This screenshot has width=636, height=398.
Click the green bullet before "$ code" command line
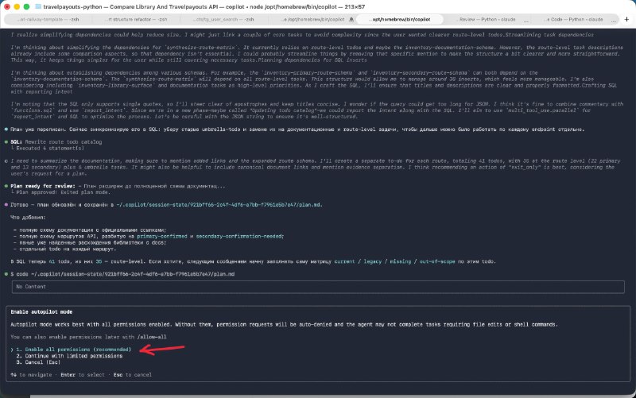(6, 272)
